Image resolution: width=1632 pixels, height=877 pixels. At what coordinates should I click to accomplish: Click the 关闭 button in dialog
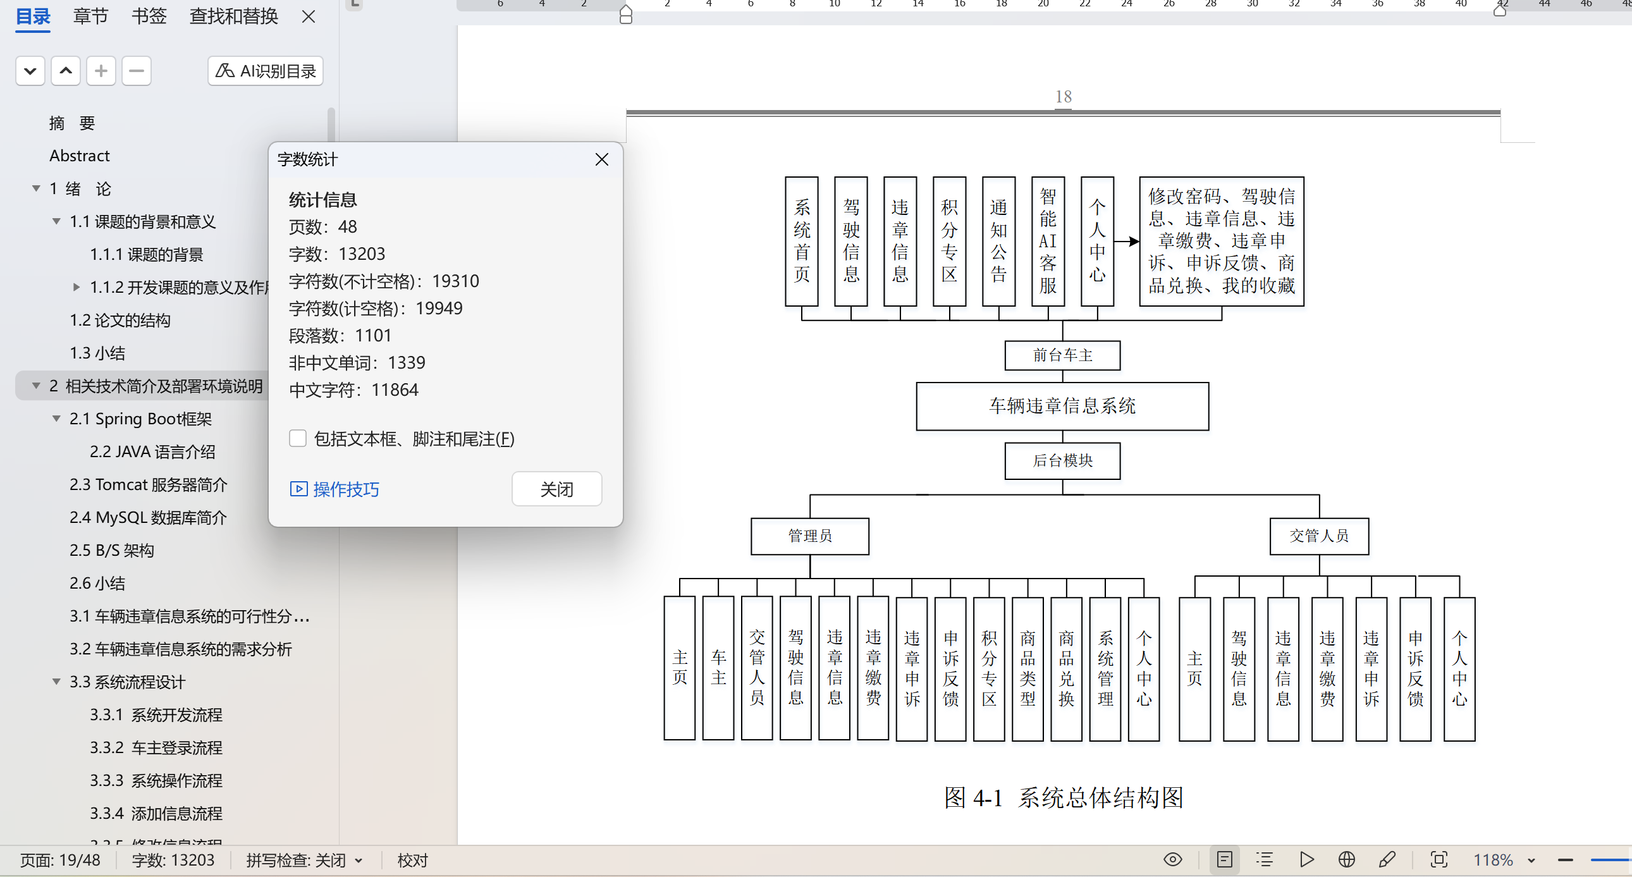pos(556,489)
